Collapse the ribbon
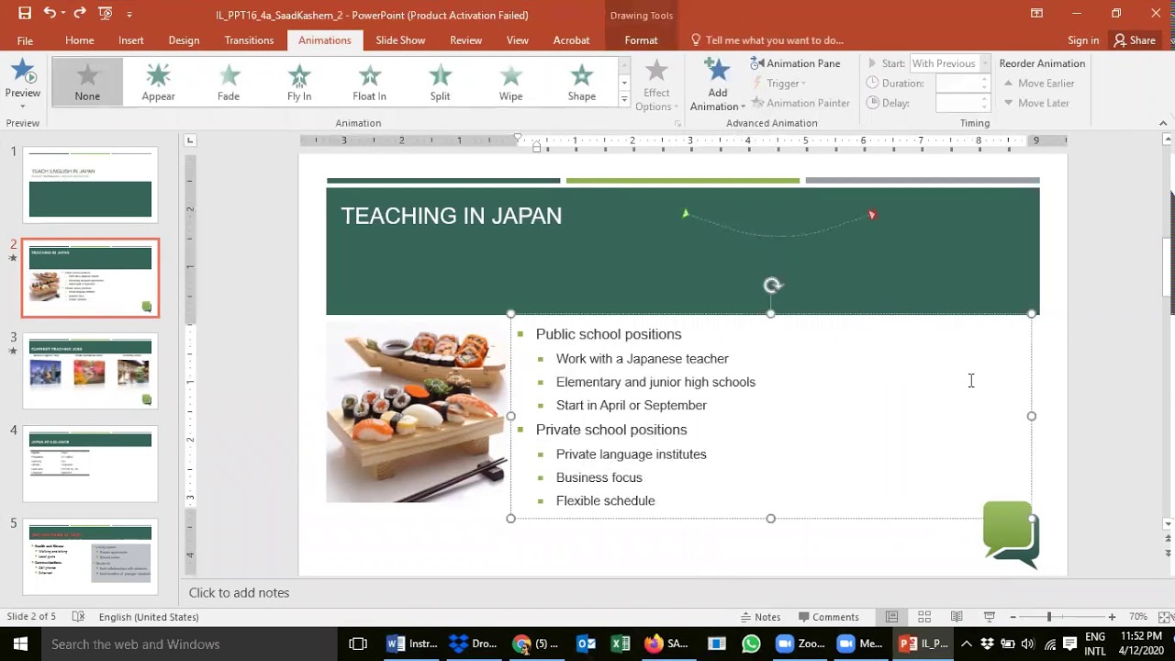The image size is (1175, 661). [x=1164, y=123]
